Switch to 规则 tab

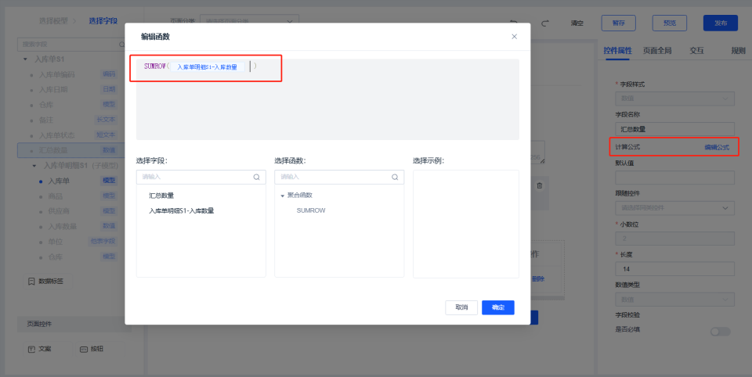tap(738, 50)
